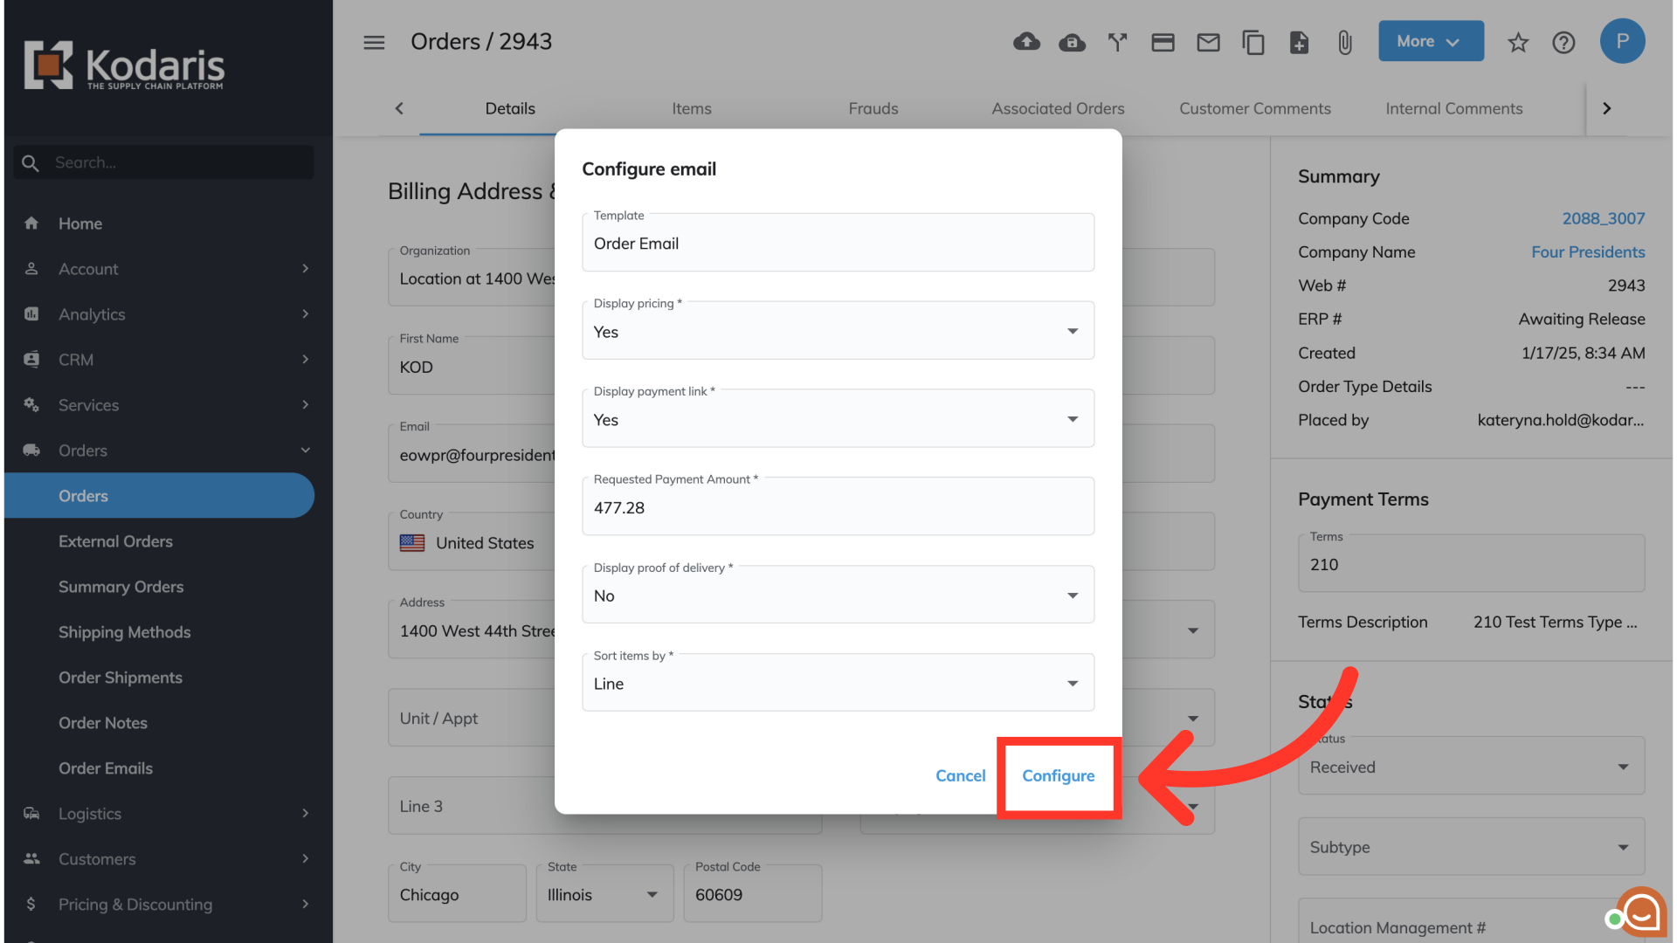The height and width of the screenshot is (943, 1677).
Task: Open the Display pricing dropdown
Action: click(x=837, y=332)
